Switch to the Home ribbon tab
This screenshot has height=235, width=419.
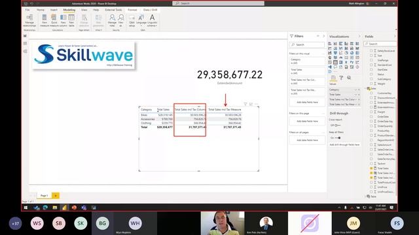pos(41,10)
